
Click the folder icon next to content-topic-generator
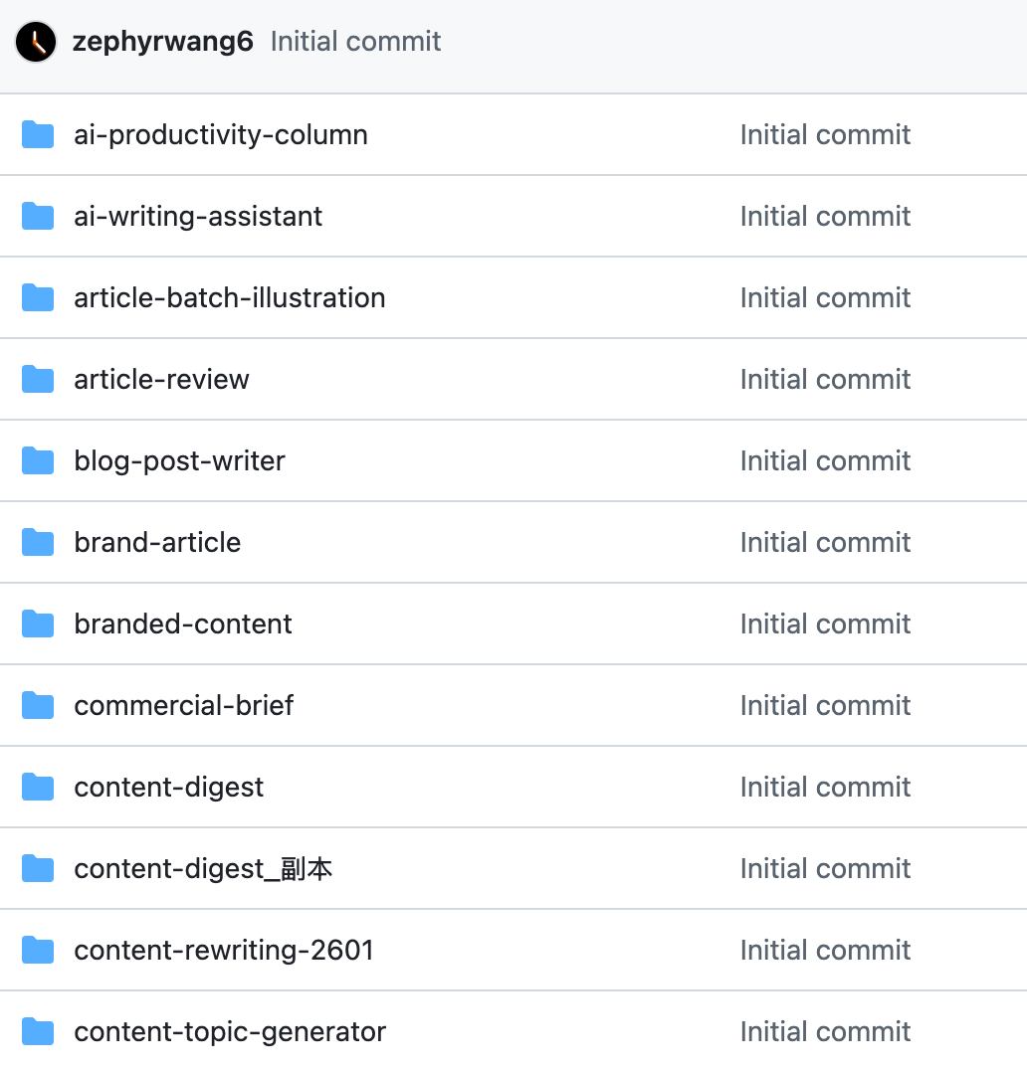point(37,1031)
